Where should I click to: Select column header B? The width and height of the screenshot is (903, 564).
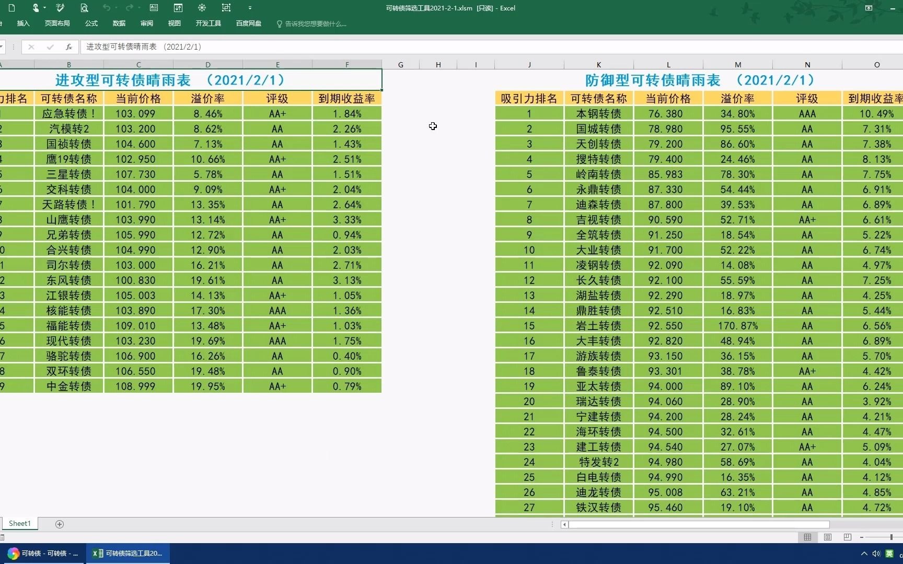pyautogui.click(x=69, y=65)
